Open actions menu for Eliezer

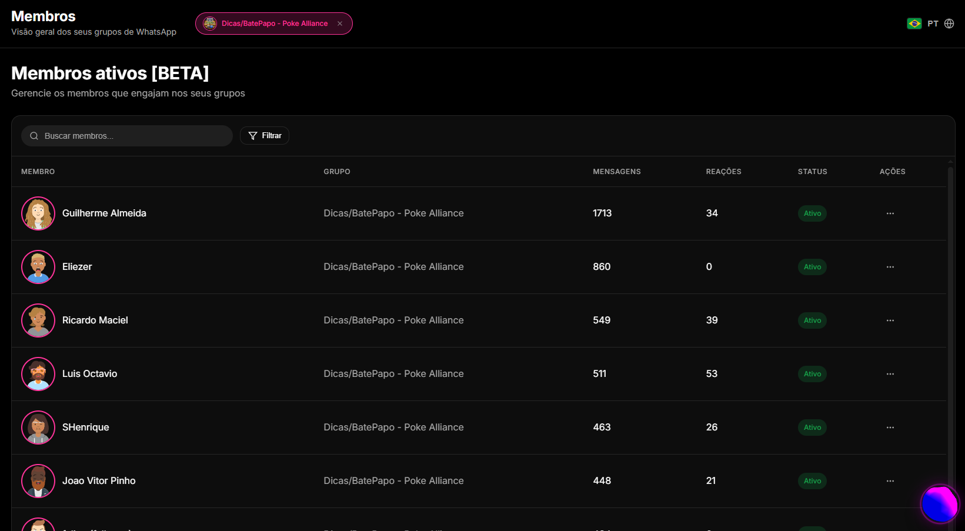pos(890,267)
